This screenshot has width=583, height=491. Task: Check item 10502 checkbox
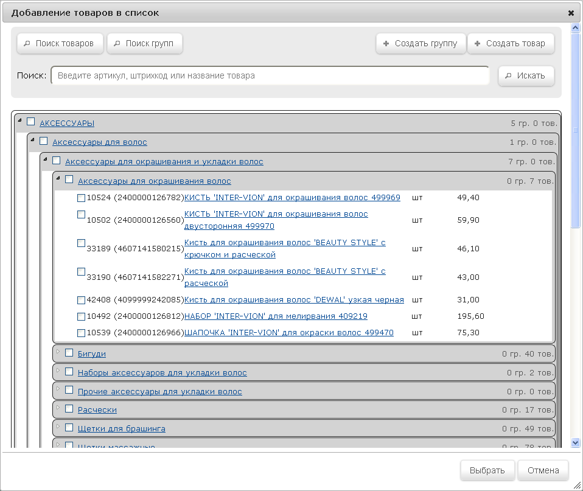(81, 214)
